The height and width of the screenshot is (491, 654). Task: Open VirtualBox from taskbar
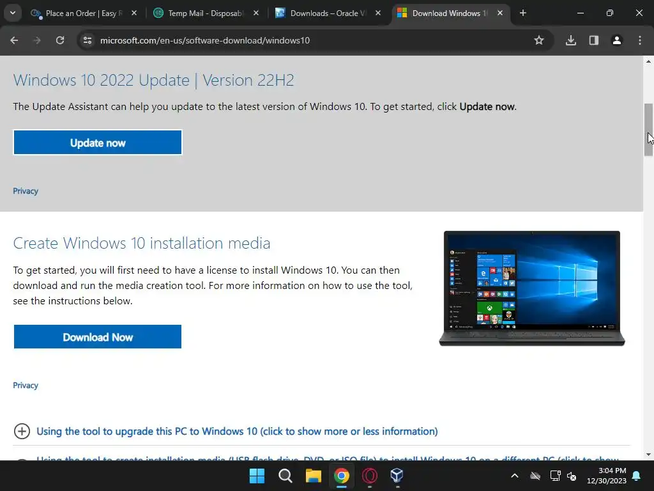click(397, 476)
